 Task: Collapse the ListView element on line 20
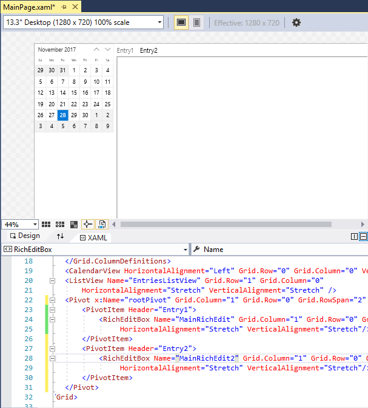[53, 280]
